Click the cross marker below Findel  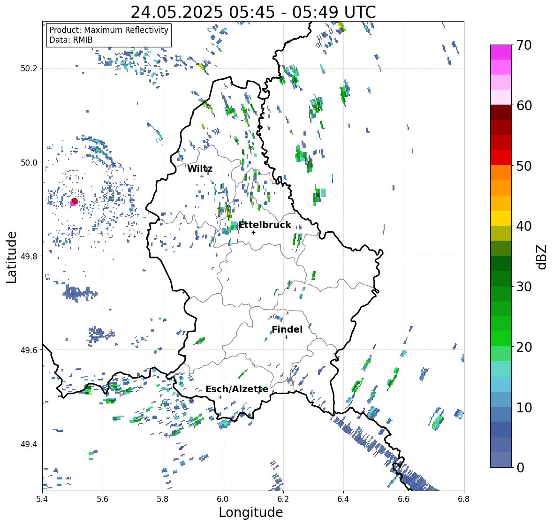(287, 337)
